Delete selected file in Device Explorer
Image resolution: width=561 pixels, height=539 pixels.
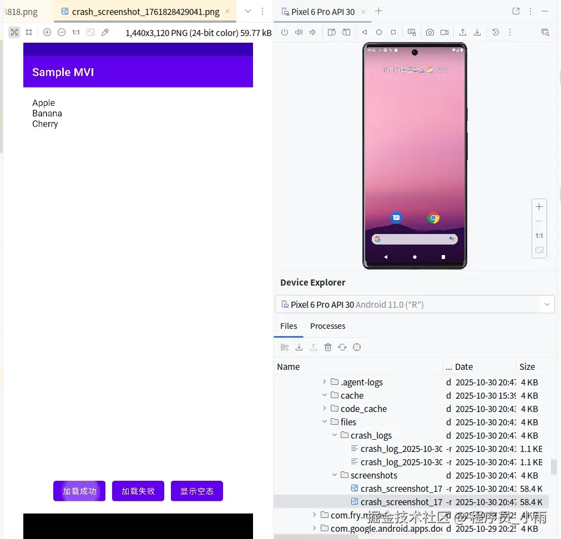pyautogui.click(x=328, y=348)
